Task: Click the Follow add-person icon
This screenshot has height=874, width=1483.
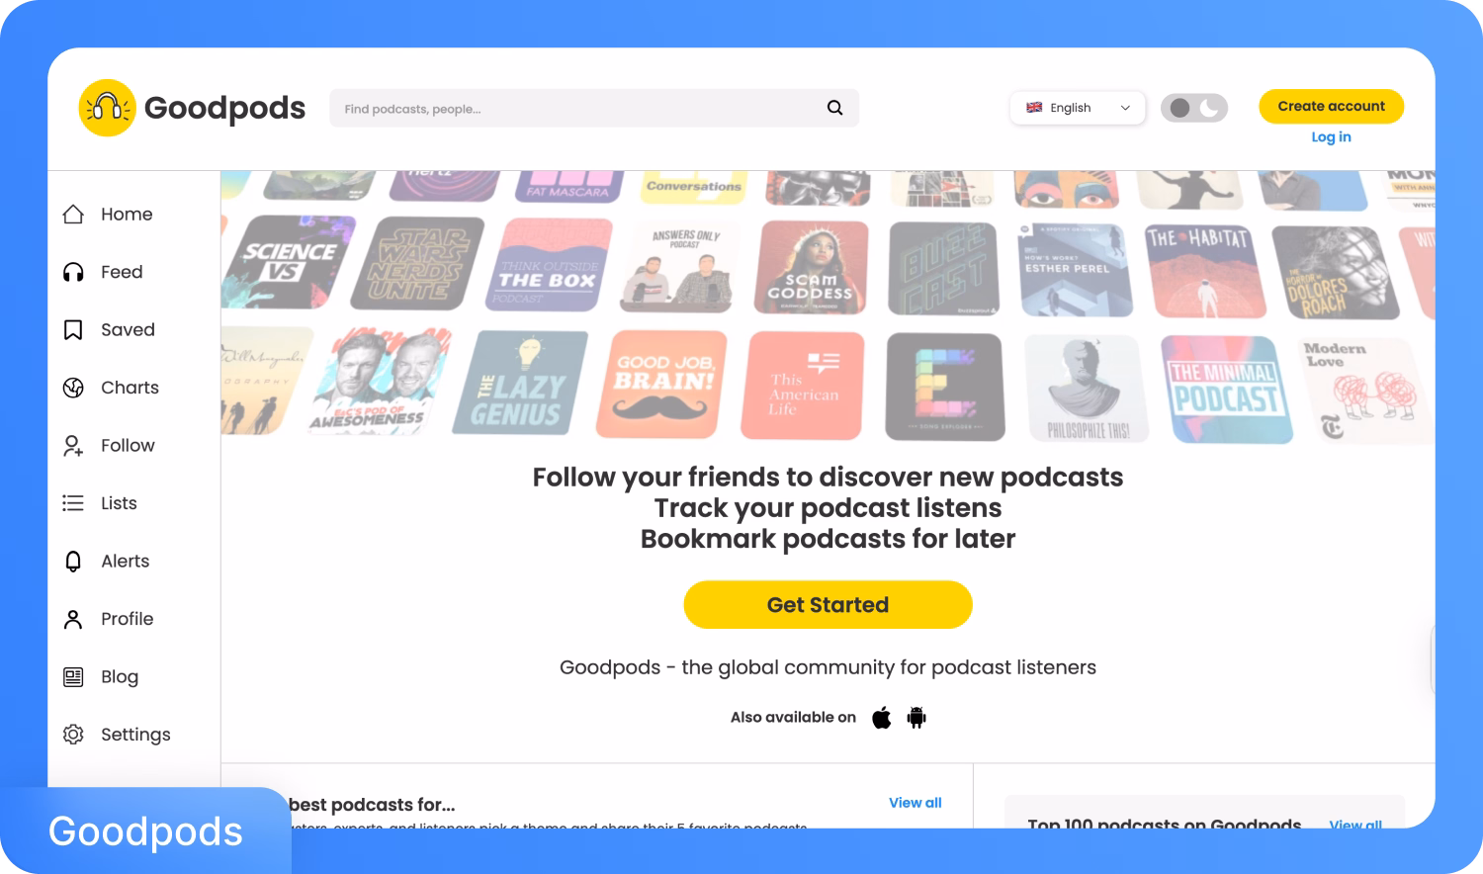Action: click(73, 446)
